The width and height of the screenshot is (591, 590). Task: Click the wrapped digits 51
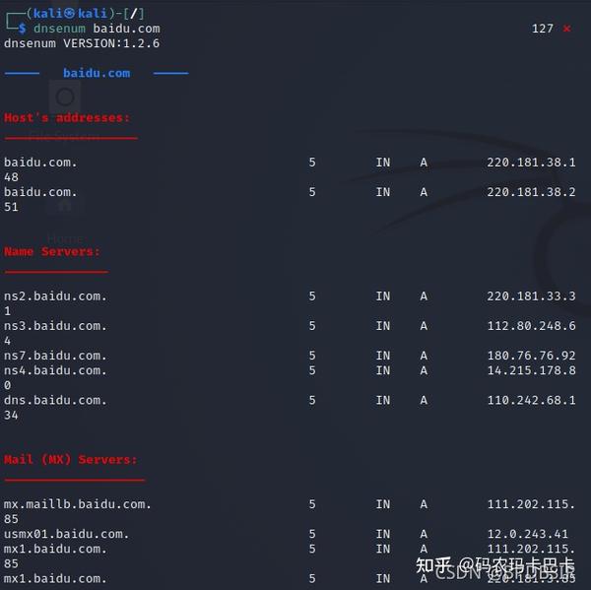click(11, 207)
